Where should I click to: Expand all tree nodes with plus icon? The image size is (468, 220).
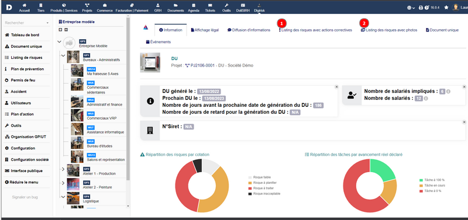tap(60, 30)
